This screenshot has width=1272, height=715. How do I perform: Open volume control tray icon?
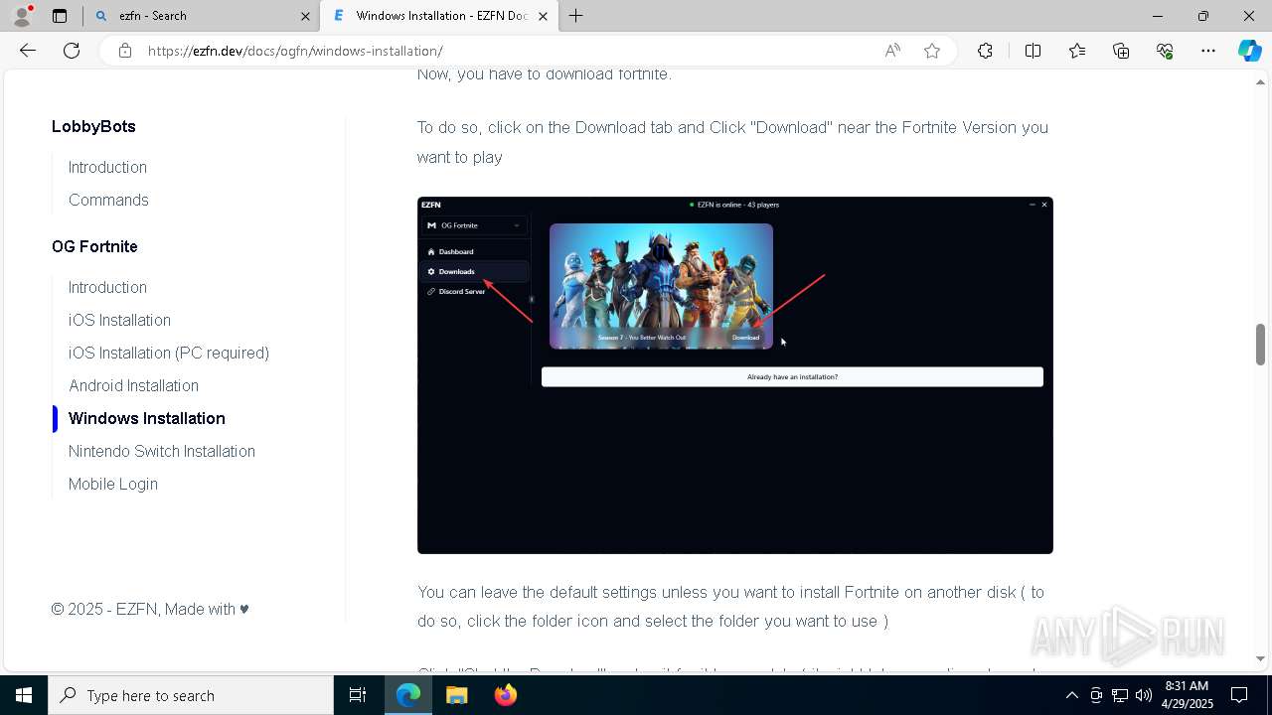click(x=1144, y=695)
